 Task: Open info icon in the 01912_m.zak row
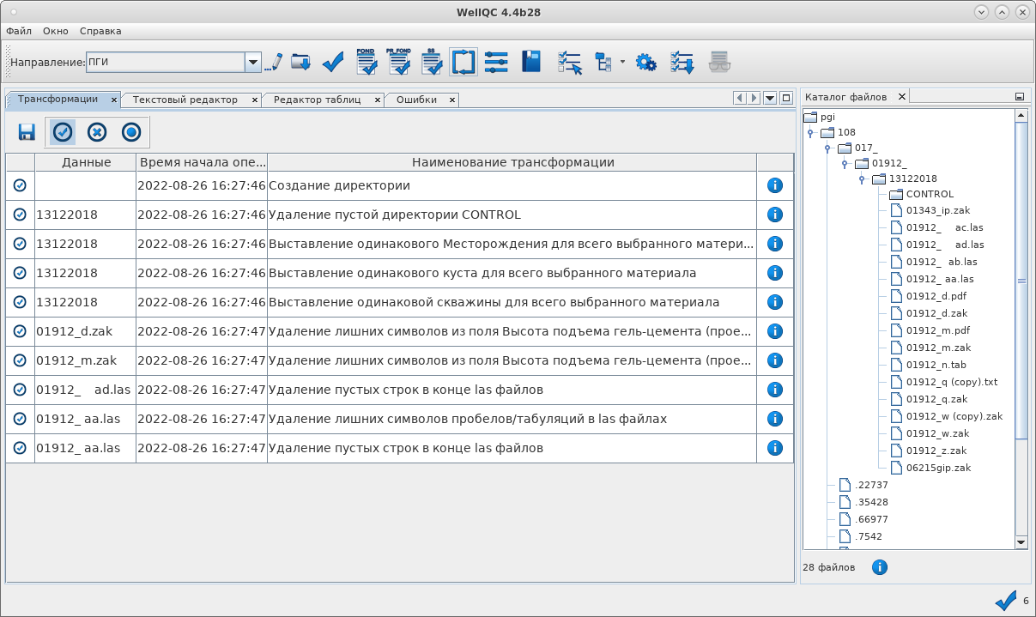click(x=775, y=360)
